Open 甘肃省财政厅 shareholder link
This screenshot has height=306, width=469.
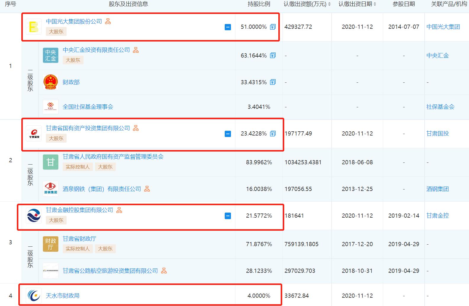pyautogui.click(x=79, y=239)
